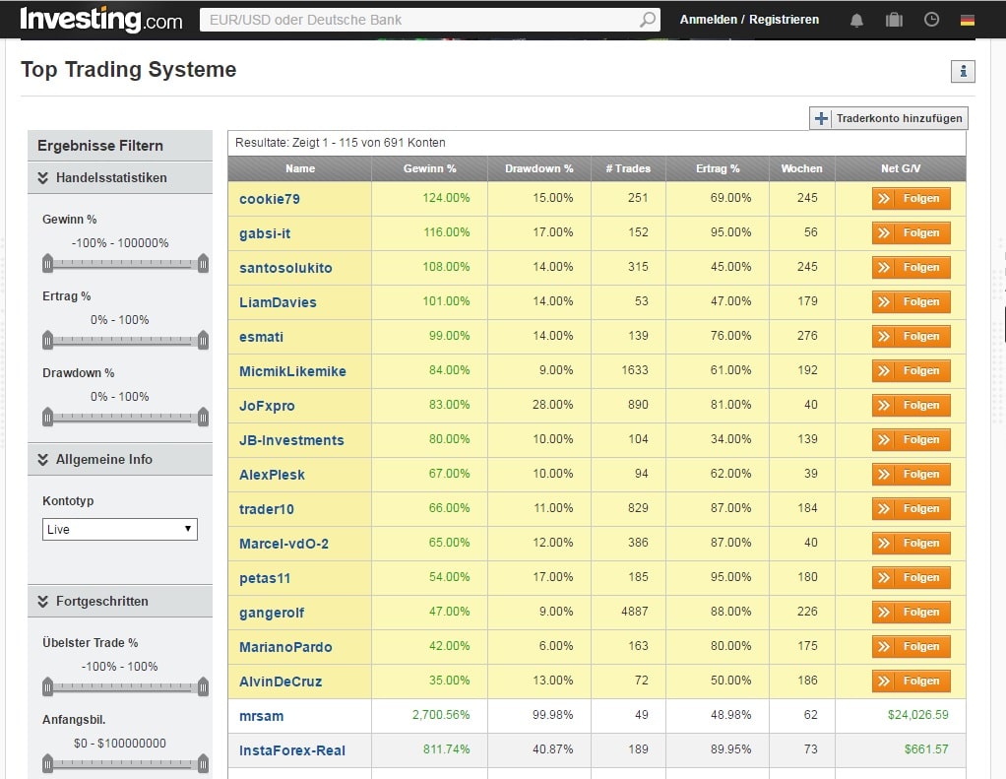Click the clock icon in header
This screenshot has width=1006, height=779.
931,20
